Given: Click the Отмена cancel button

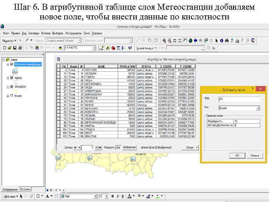Looking at the screenshot, I should [x=254, y=155].
